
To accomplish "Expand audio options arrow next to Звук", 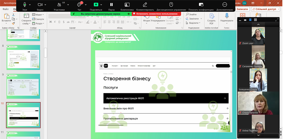I will click(30, 5).
